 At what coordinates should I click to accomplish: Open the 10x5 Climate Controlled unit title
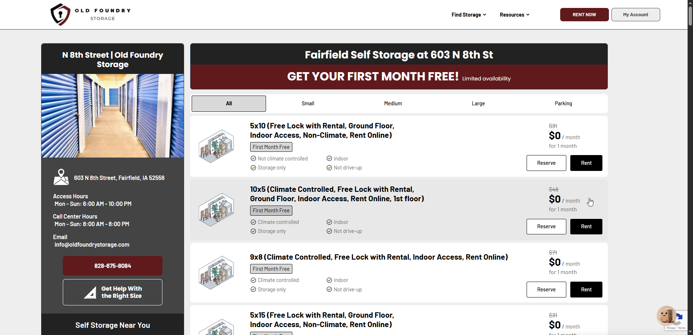tap(337, 194)
